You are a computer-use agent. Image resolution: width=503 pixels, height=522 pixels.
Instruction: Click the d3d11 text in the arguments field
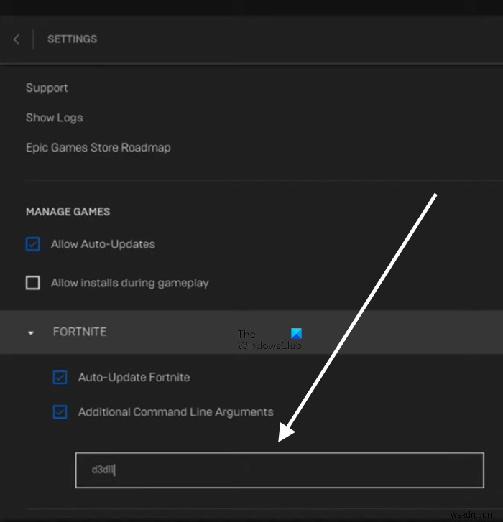(103, 470)
